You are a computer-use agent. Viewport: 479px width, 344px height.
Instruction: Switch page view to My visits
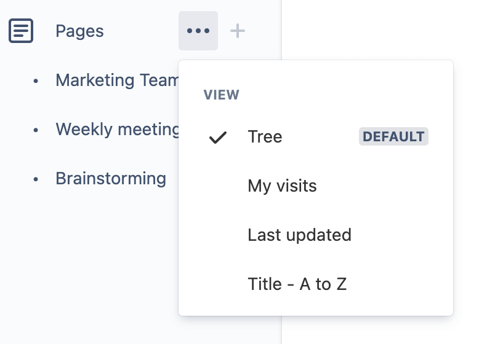point(282,186)
